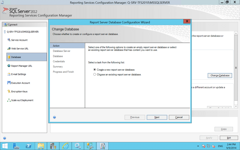Click the Cancel button in wizard
240x150 pixels.
[179, 117]
